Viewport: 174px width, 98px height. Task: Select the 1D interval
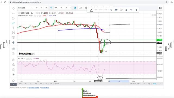(x=51, y=8)
